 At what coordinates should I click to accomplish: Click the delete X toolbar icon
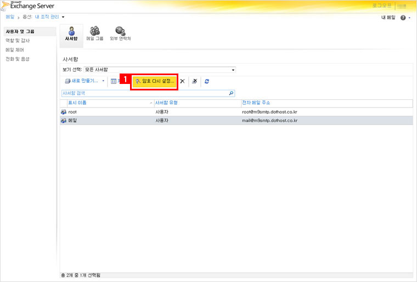tap(182, 81)
